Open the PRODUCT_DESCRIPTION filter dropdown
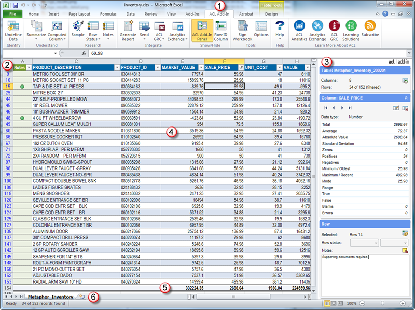The width and height of the screenshot is (415, 310). [x=116, y=67]
